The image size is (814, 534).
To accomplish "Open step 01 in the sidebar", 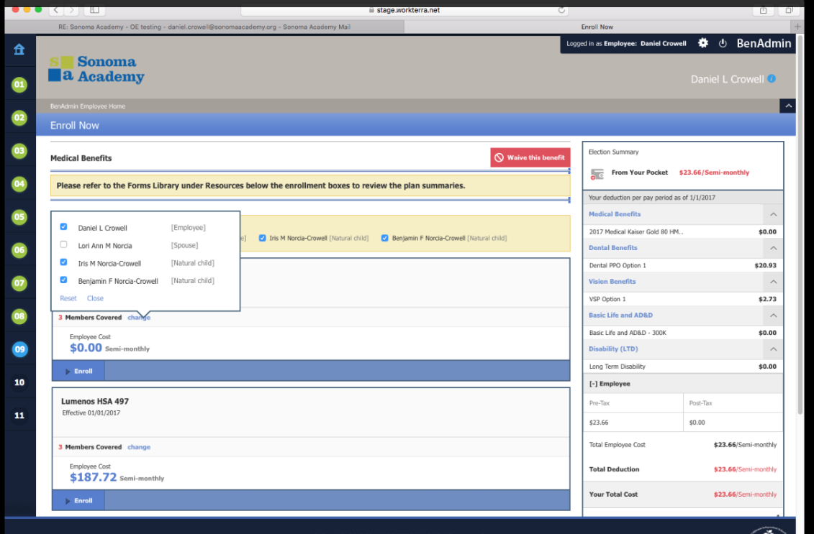I will (19, 85).
